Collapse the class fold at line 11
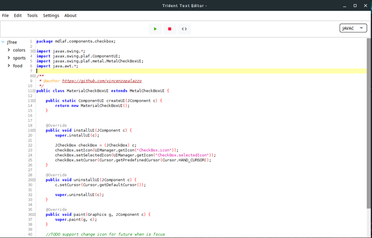Viewport: 372px width, 238px height. tap(34, 91)
